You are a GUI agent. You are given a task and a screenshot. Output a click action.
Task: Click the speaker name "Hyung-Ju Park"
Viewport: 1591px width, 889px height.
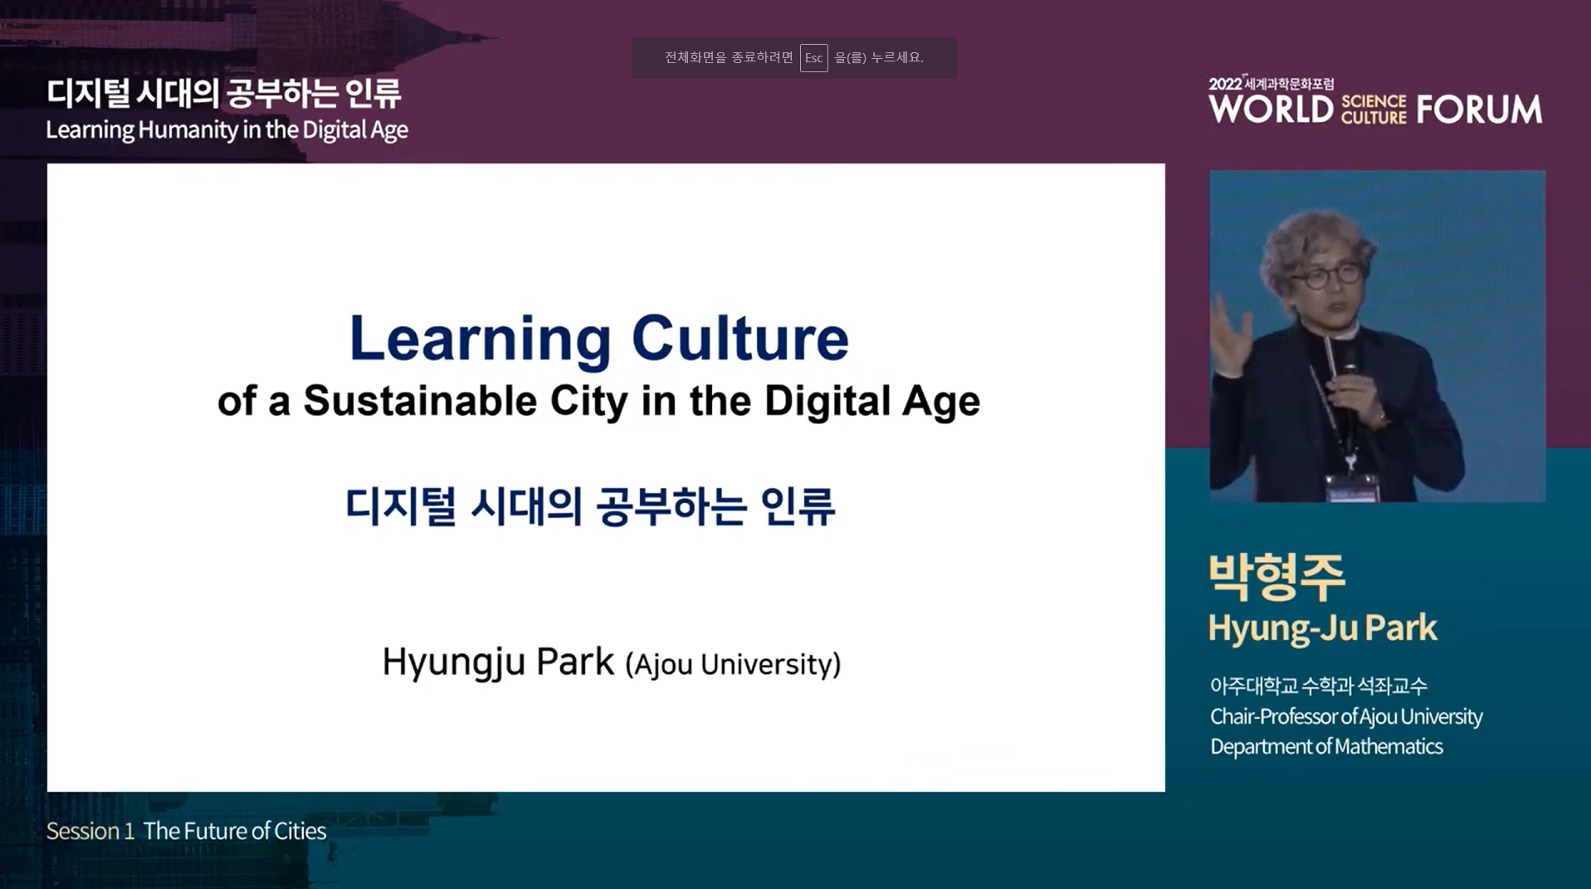[1322, 628]
